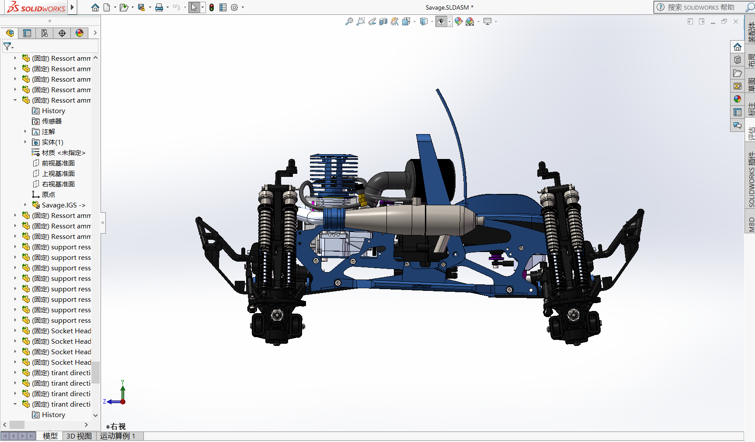Activate the Zoom to Area tool
Image resolution: width=755 pixels, height=442 pixels.
(360, 21)
